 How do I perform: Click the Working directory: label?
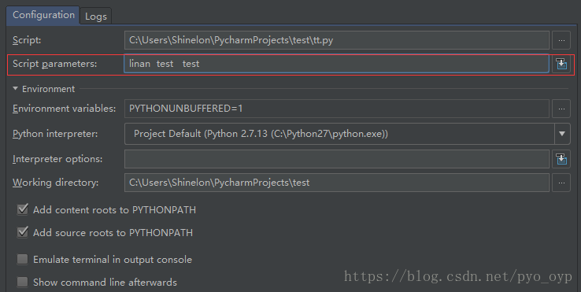[56, 183]
